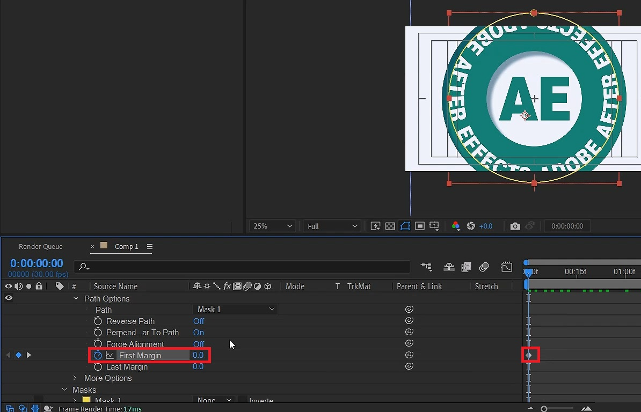This screenshot has width=641, height=412.
Task: Click the Mode column header
Action: 295,286
